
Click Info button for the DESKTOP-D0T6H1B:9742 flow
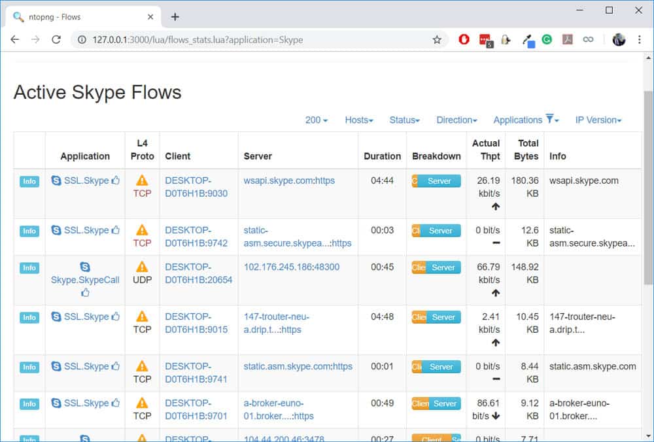pyautogui.click(x=29, y=231)
